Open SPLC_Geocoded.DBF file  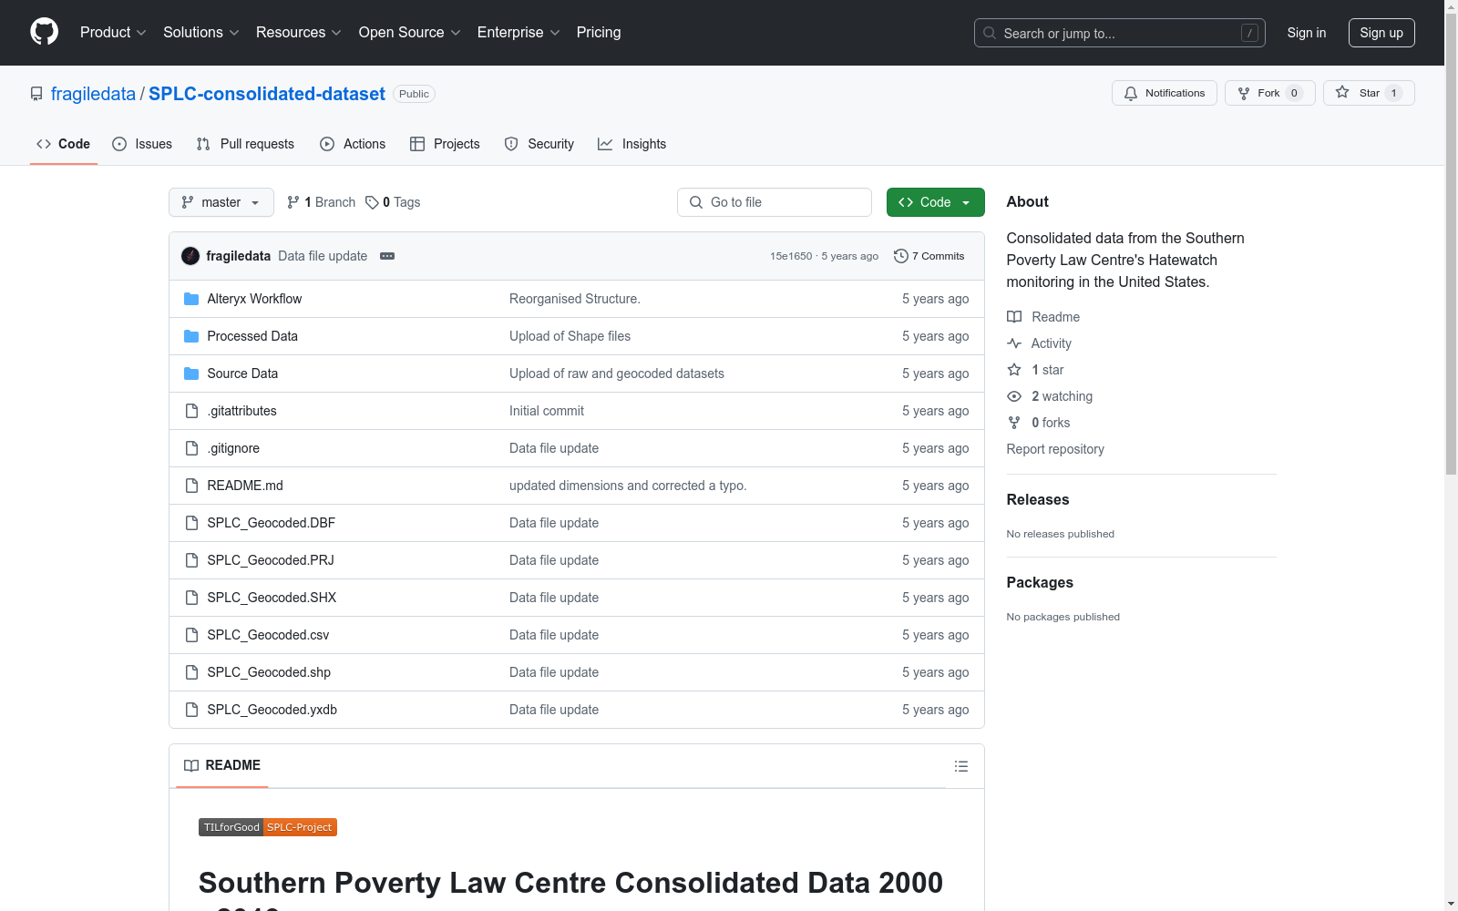tap(272, 523)
